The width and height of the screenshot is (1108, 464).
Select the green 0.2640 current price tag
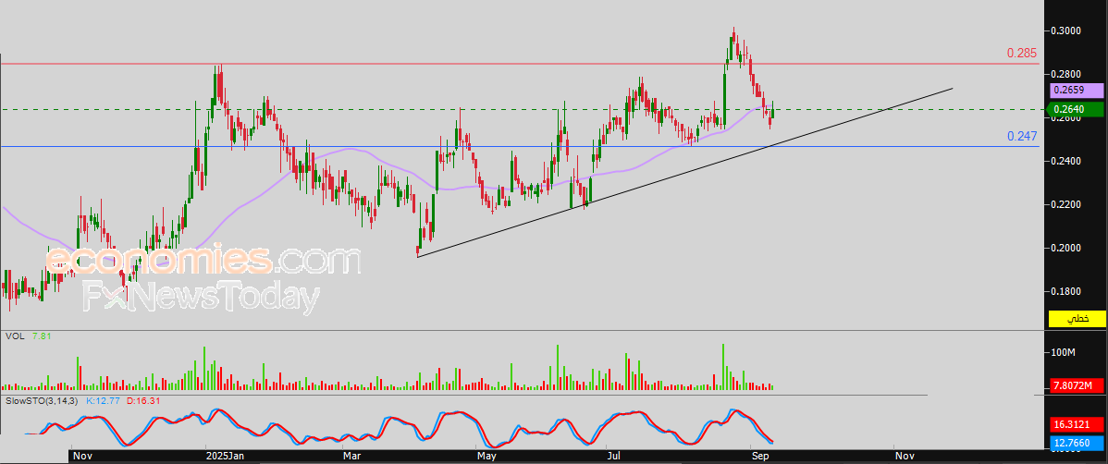click(x=1077, y=109)
